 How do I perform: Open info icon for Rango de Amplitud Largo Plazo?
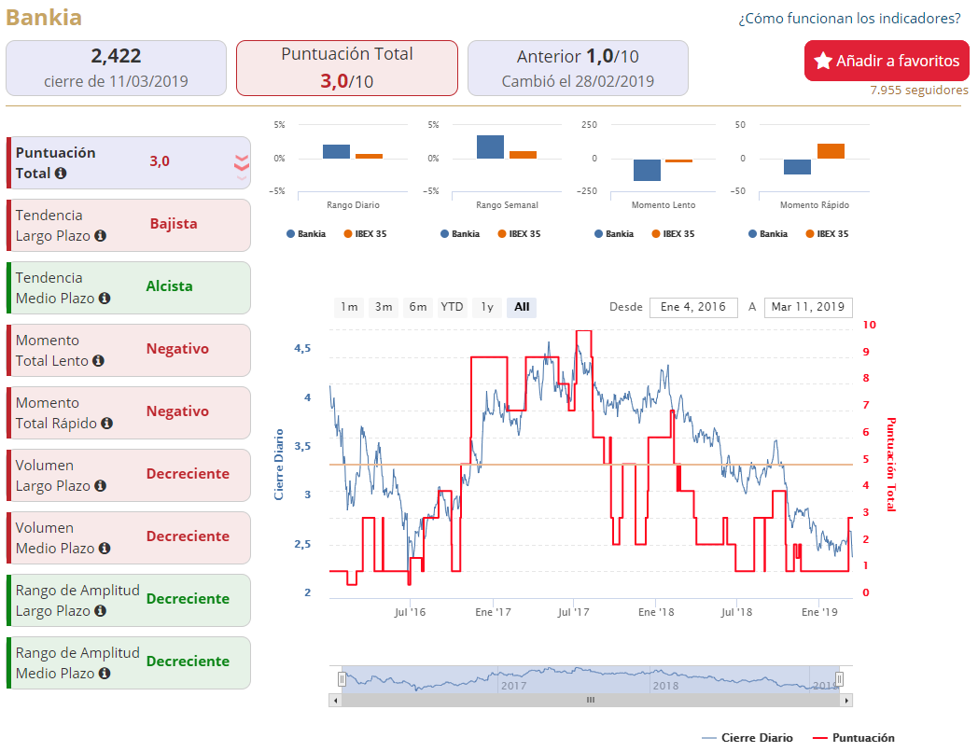pos(101,610)
